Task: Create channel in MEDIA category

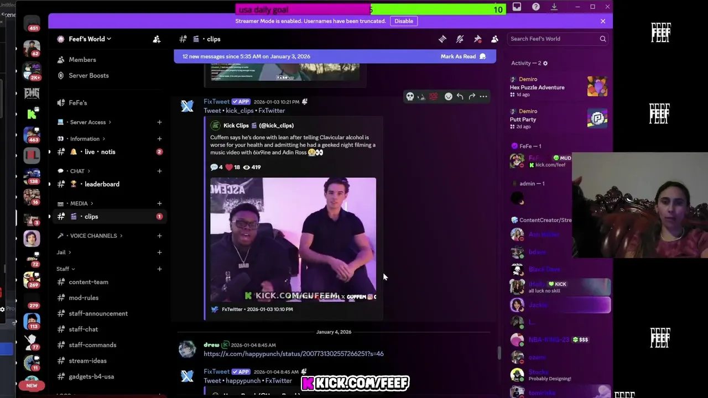Action: [159, 203]
